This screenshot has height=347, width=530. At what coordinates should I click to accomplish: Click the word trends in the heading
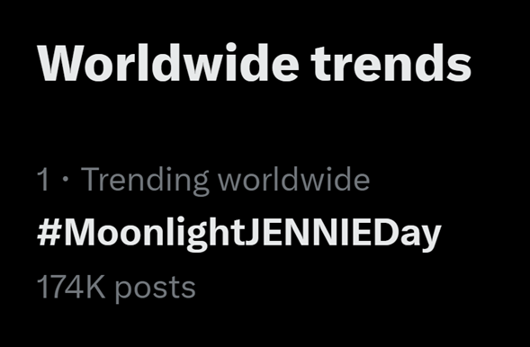click(x=391, y=63)
